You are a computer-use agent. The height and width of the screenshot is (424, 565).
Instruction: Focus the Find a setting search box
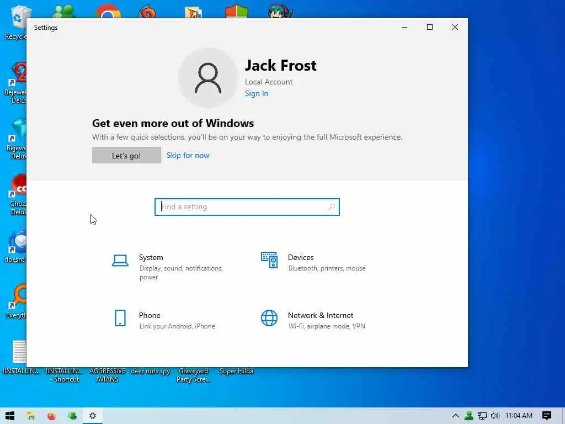point(247,207)
